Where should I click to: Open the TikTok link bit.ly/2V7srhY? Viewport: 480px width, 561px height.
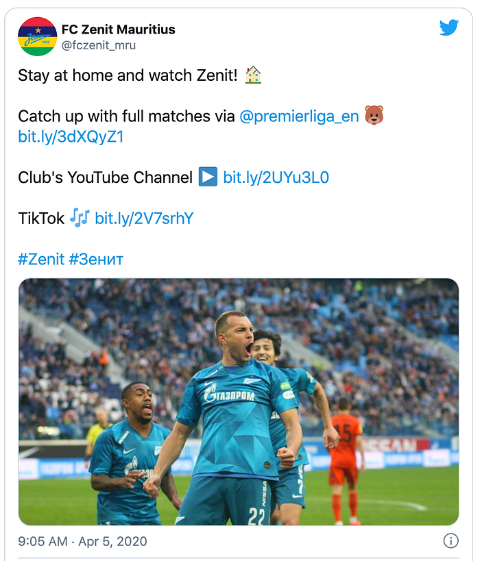pos(144,219)
